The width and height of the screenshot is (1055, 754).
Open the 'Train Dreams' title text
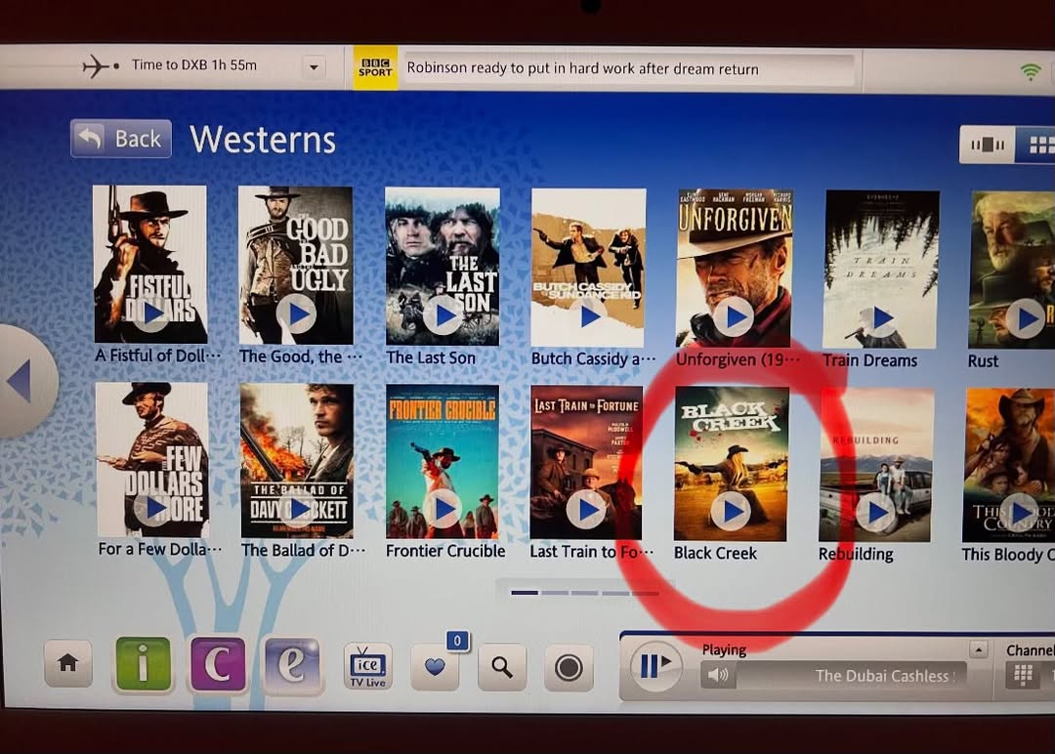pyautogui.click(x=870, y=360)
